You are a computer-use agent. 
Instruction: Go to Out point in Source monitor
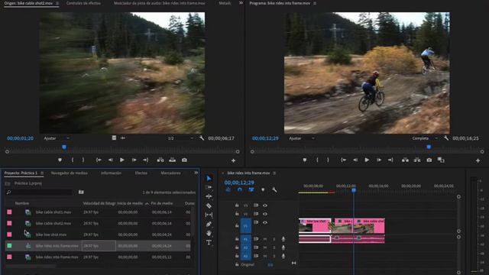146,160
